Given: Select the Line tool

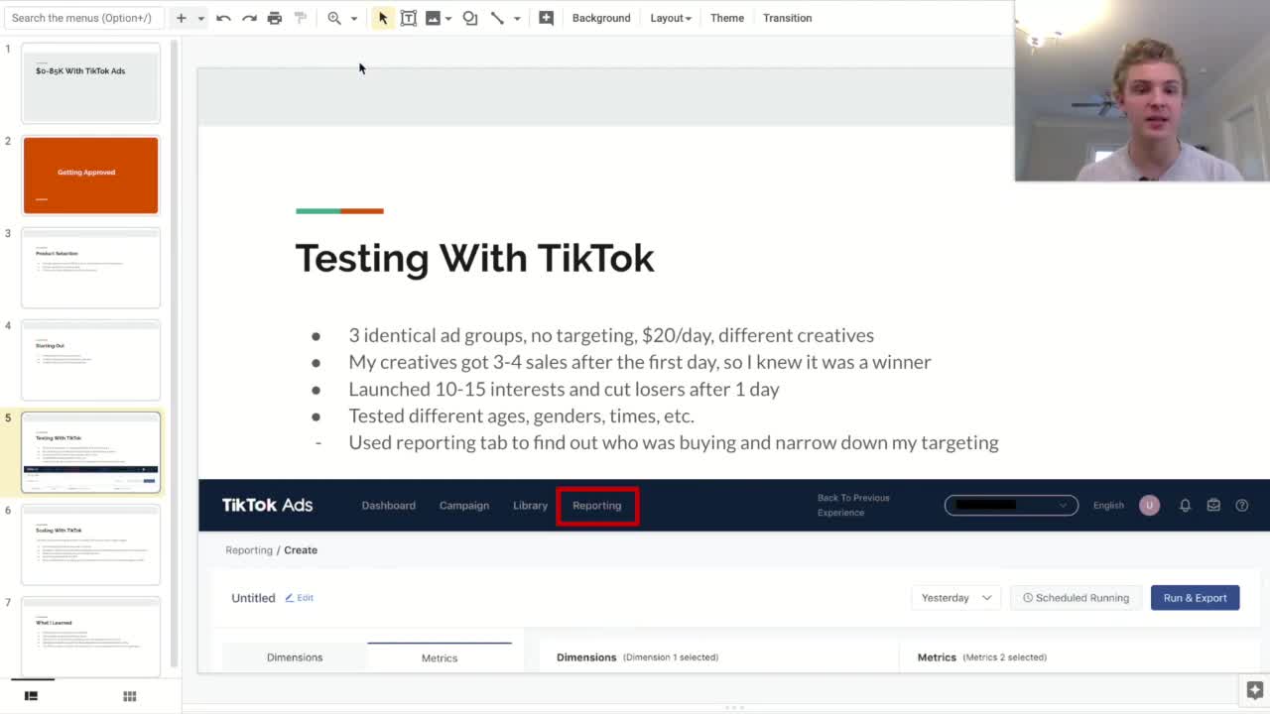Looking at the screenshot, I should [x=497, y=18].
